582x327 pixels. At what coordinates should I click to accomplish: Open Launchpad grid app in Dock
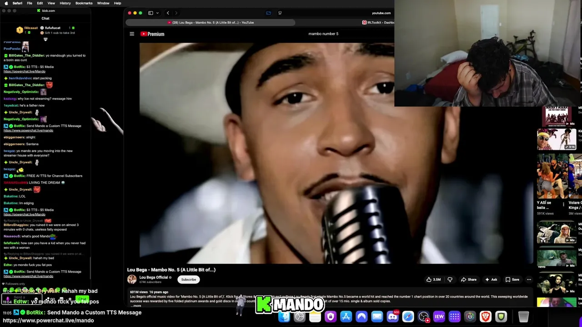(x=454, y=317)
